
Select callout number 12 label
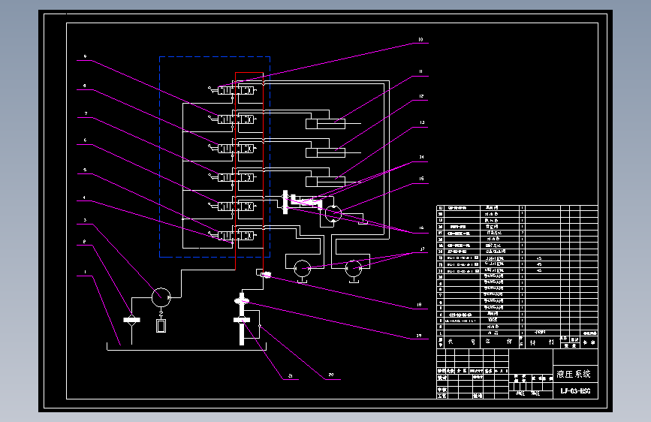pos(421,96)
